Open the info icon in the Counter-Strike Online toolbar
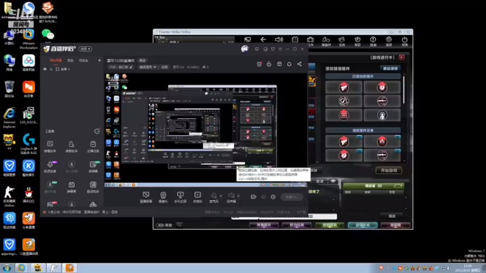 coord(373,41)
